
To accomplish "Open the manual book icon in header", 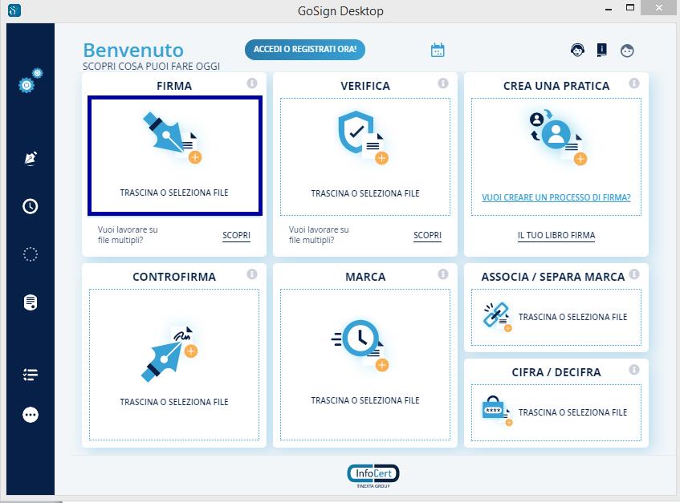I will pos(602,50).
